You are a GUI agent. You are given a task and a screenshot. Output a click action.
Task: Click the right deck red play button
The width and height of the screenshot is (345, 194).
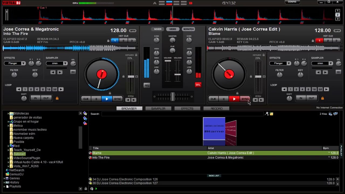234,99
